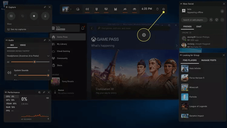227x128 pixels.
Task: Toggle the microphone in Capture widget
Action: (x=45, y=16)
